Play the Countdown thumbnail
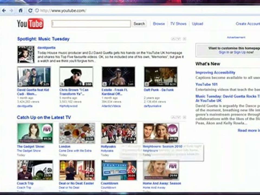Image resolution: width=260 pixels, height=195 pixels. tap(119, 170)
